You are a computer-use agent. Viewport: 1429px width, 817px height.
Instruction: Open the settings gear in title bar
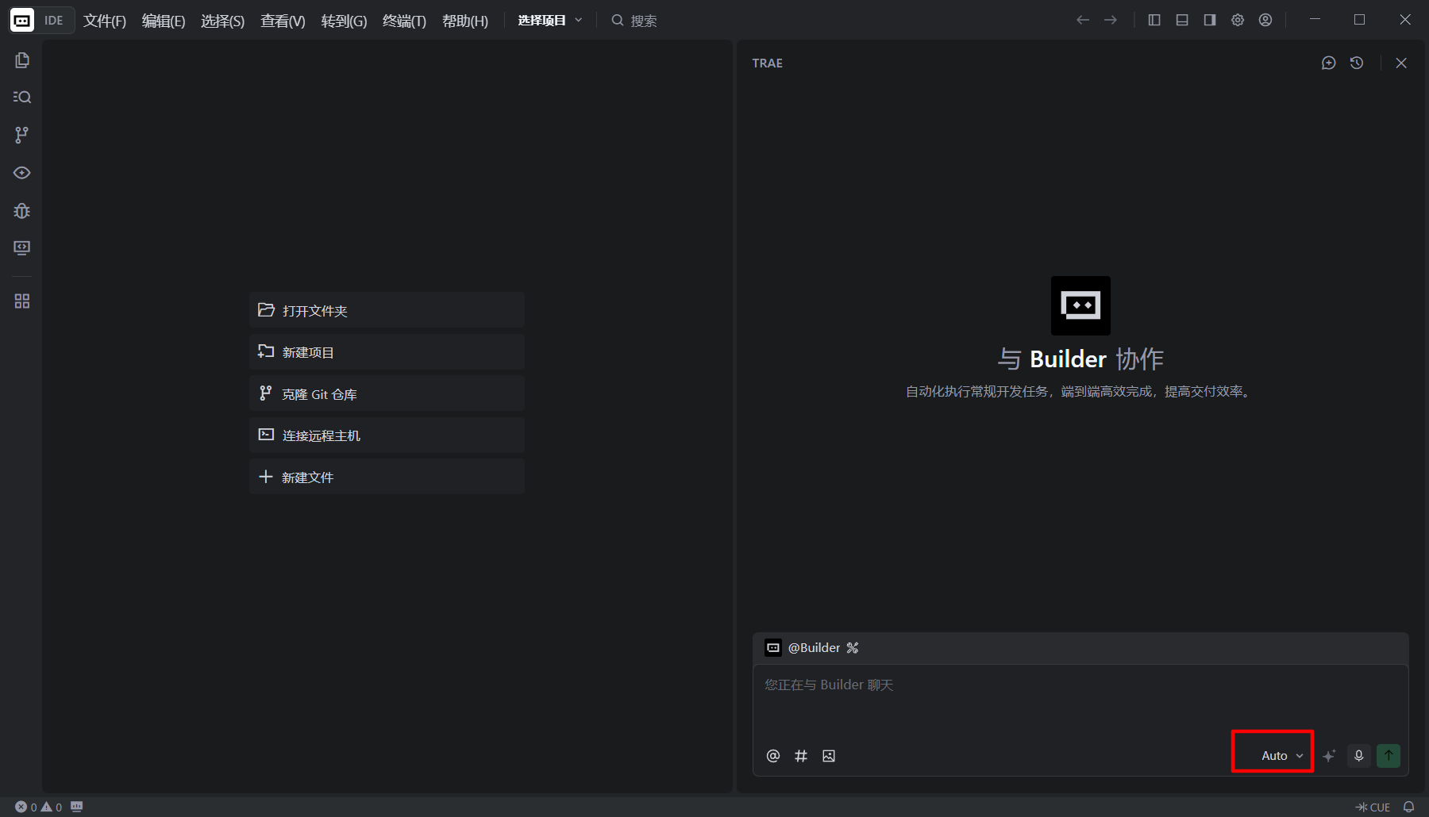click(x=1238, y=20)
